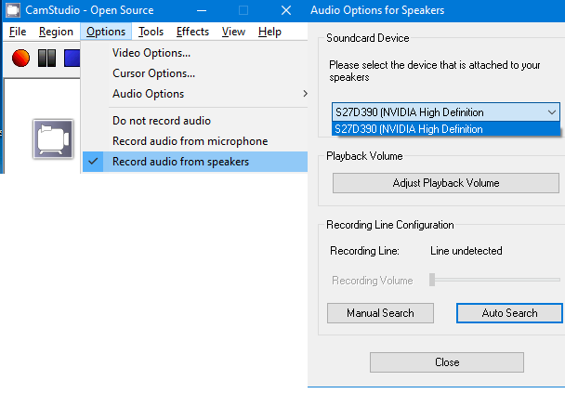Viewport: 565px width, 420px height.
Task: Enable 'Record audio from microphone'
Action: 190,141
